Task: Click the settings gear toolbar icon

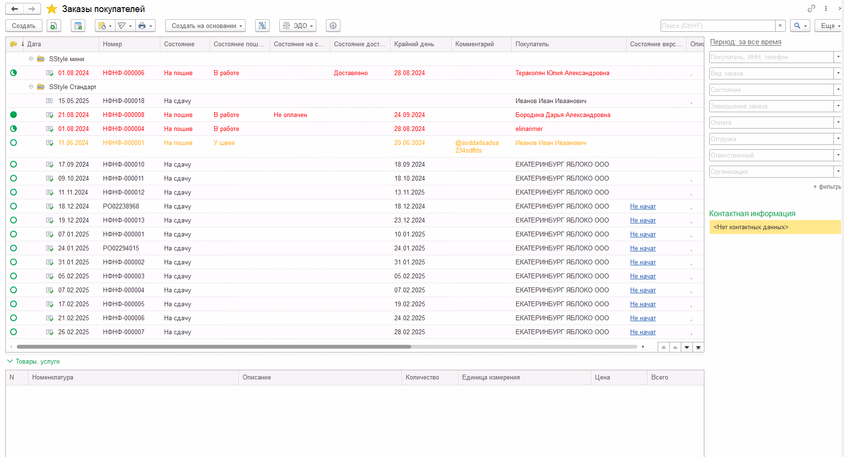Action: click(x=333, y=26)
